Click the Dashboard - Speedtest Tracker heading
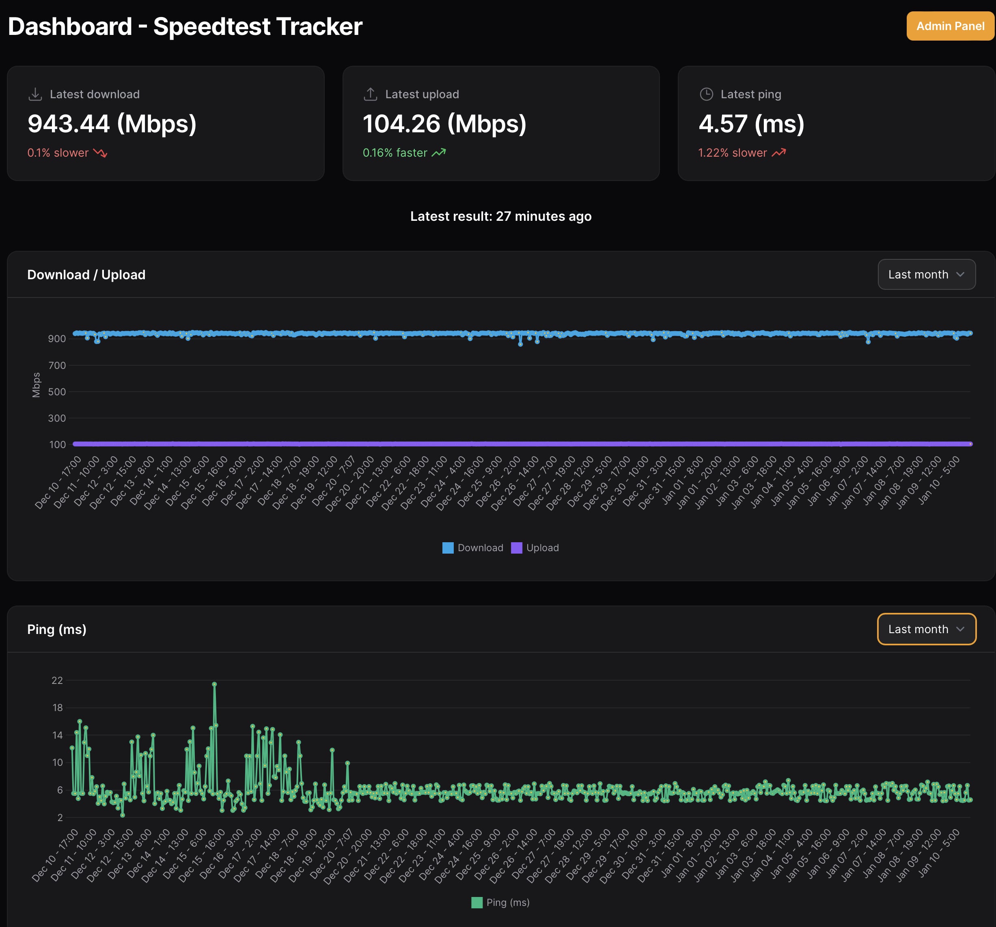 pos(185,26)
